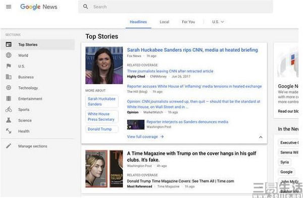The image size is (303, 198).
Task: Select the Syria chip under In the News
Action: point(285,162)
